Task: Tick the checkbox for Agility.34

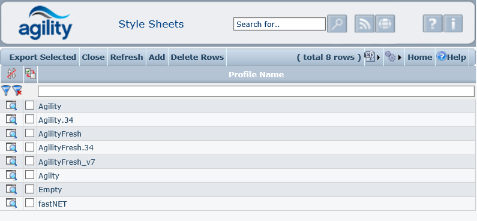Action: pos(29,119)
